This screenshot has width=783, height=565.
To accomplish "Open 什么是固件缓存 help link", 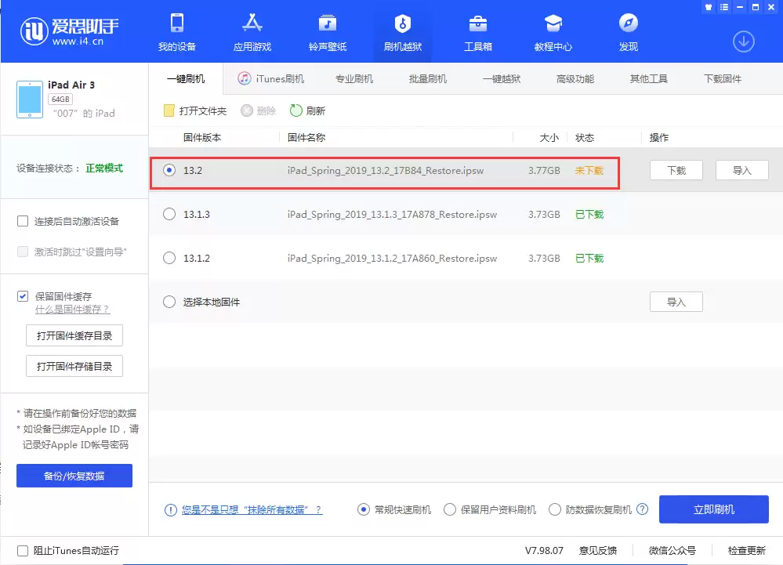I will (x=72, y=310).
